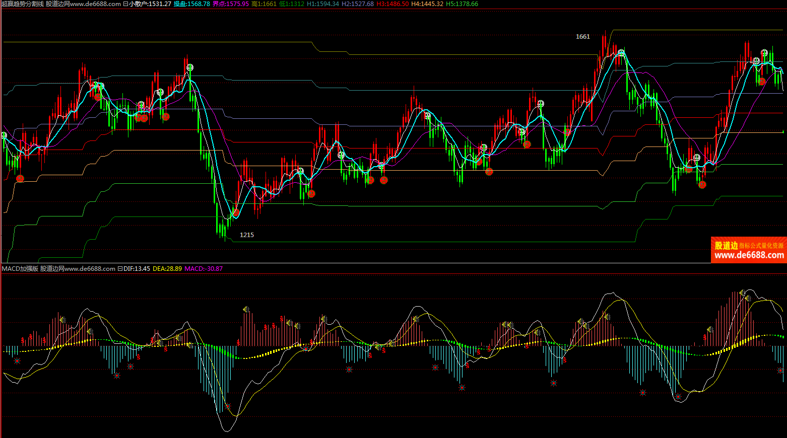Click the 超赢趋势分割线 indicator title
787x438 pixels.
pyautogui.click(x=23, y=4)
